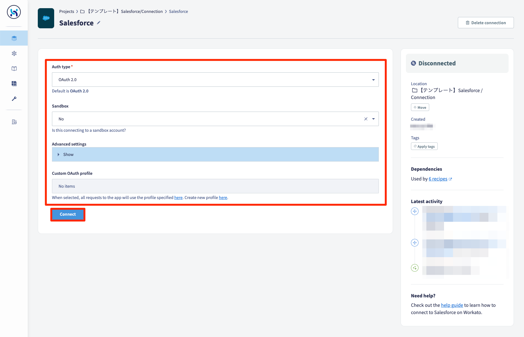Click first 'here' link for specified profile
This screenshot has height=337, width=524.
(179, 198)
